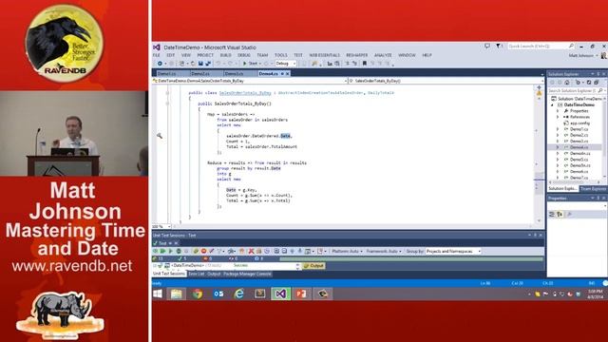Open the WINDOW menu
The height and width of the screenshot is (342, 608).
(407, 55)
